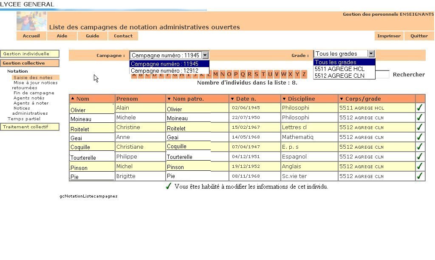Screen dimensions: 435x260
Task: Open Traitement collectif section
Action: point(30,127)
